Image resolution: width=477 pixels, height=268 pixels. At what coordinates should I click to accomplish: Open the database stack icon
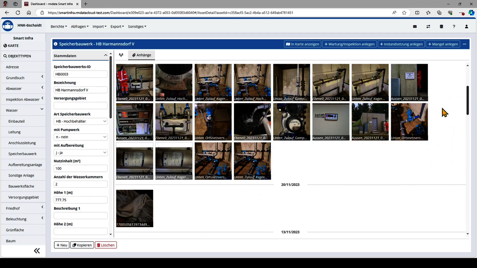[441, 27]
